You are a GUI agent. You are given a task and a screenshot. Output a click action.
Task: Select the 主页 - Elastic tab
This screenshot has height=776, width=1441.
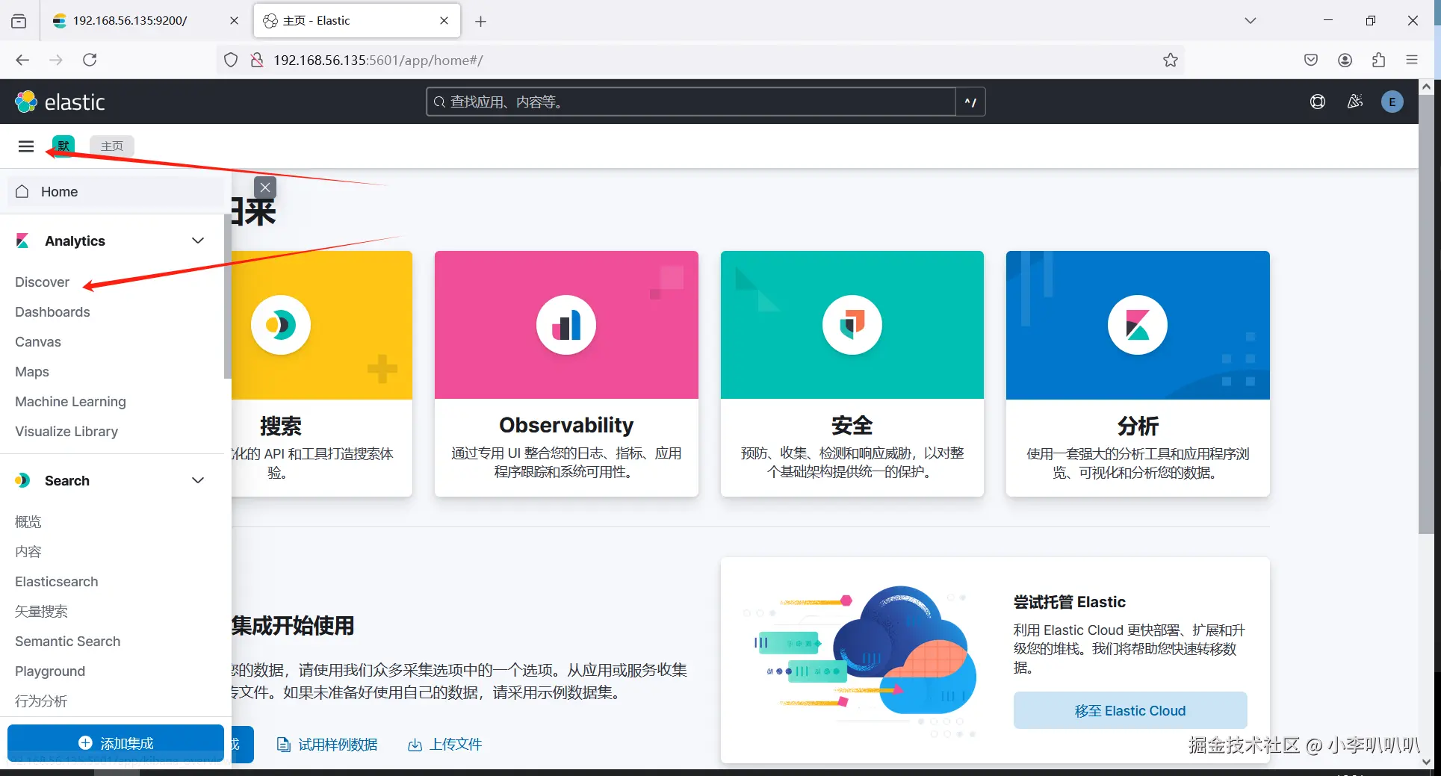point(357,21)
